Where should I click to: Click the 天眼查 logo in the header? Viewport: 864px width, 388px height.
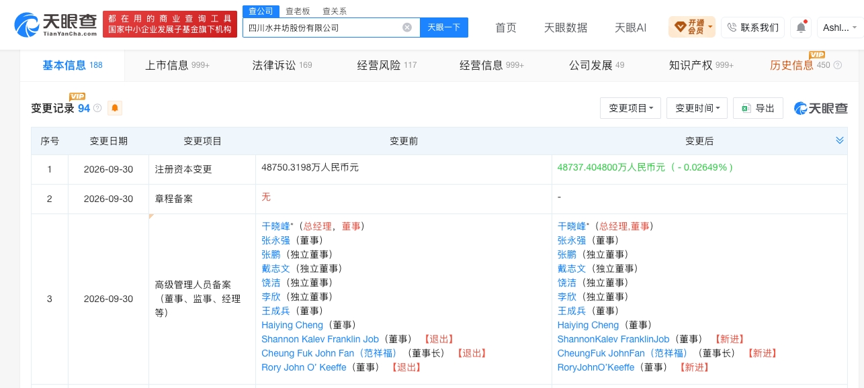tap(56, 24)
